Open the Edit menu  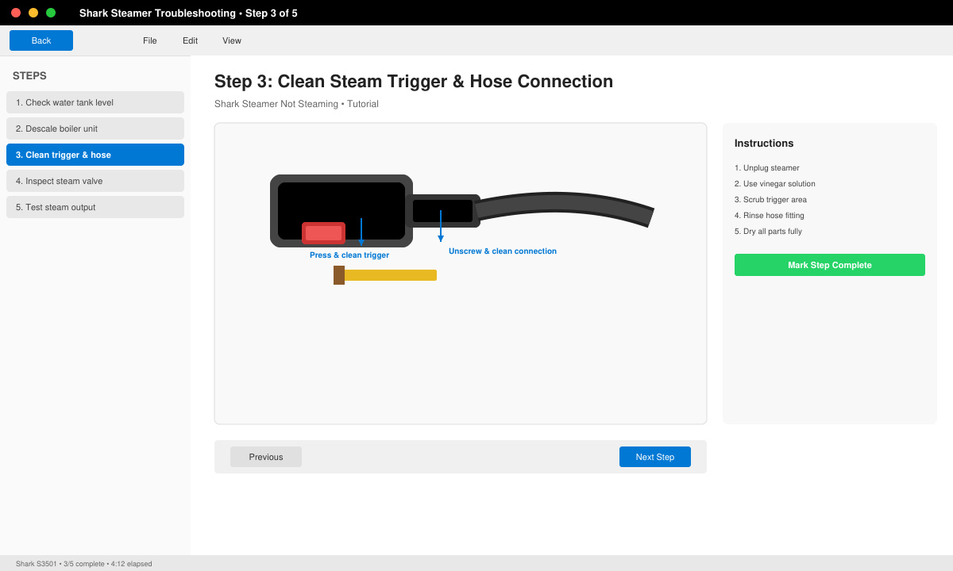pyautogui.click(x=191, y=40)
